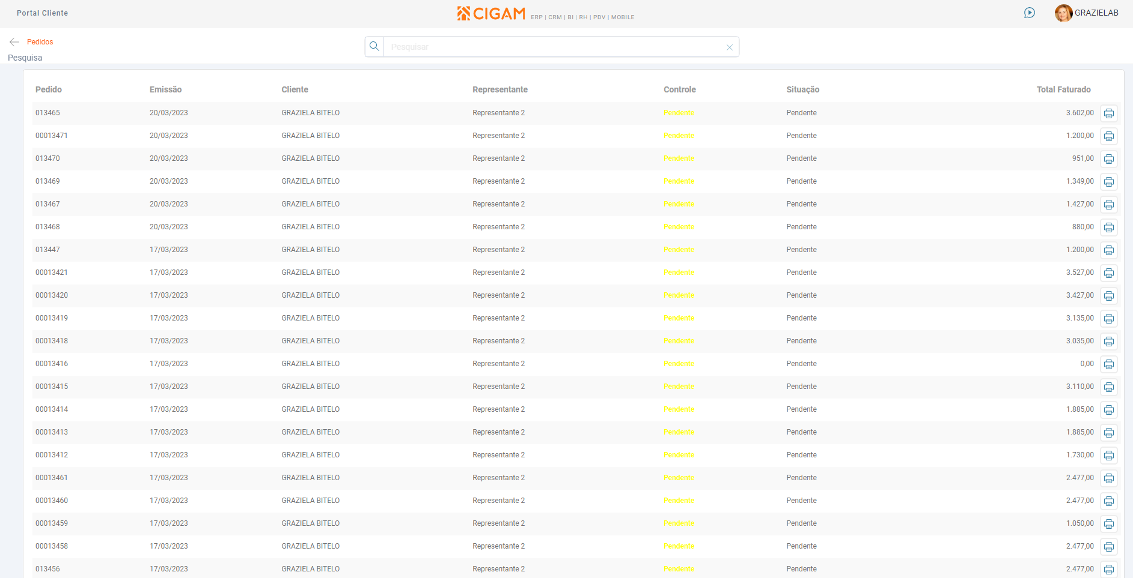Clear the search field with X
Screen dimensions: 1133x578
point(729,47)
